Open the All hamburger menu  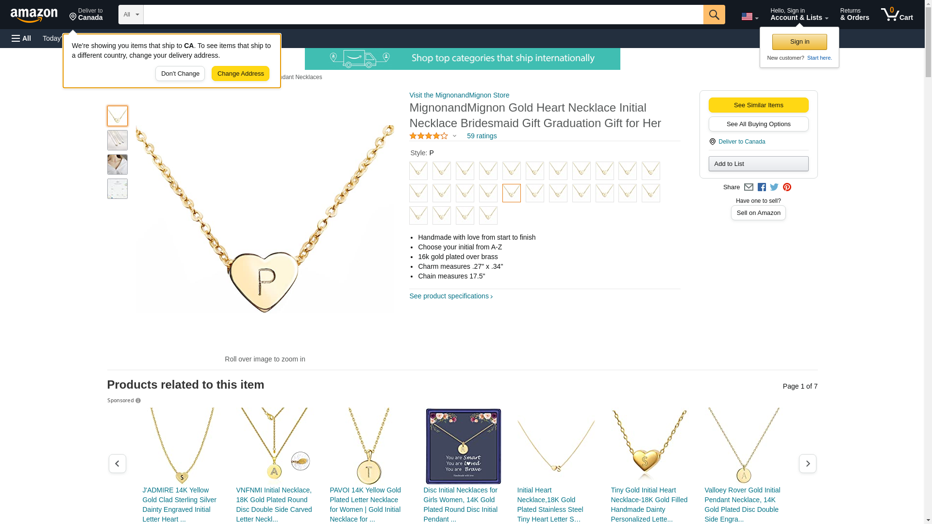pyautogui.click(x=21, y=38)
